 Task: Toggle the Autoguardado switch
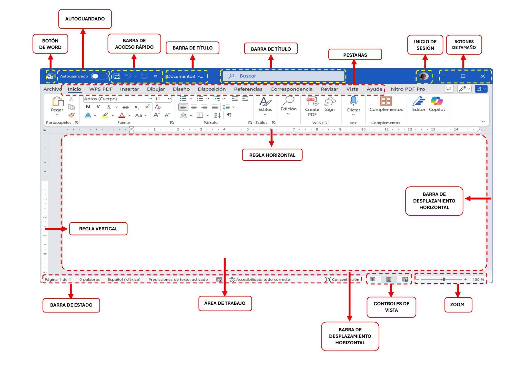click(99, 76)
